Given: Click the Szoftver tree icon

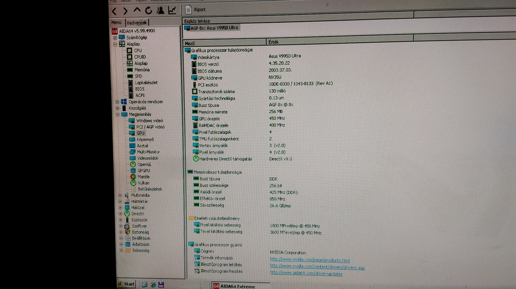Looking at the screenshot, I should (127, 226).
